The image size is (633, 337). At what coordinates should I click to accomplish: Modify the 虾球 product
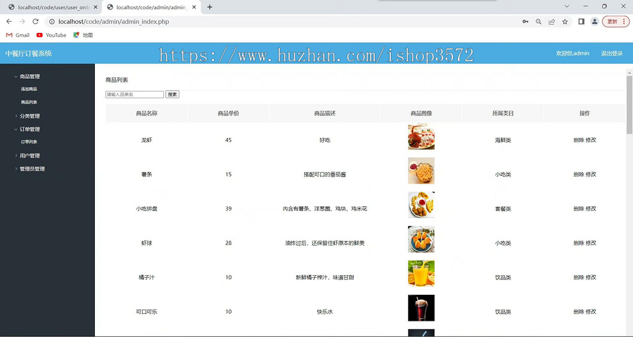click(x=591, y=243)
